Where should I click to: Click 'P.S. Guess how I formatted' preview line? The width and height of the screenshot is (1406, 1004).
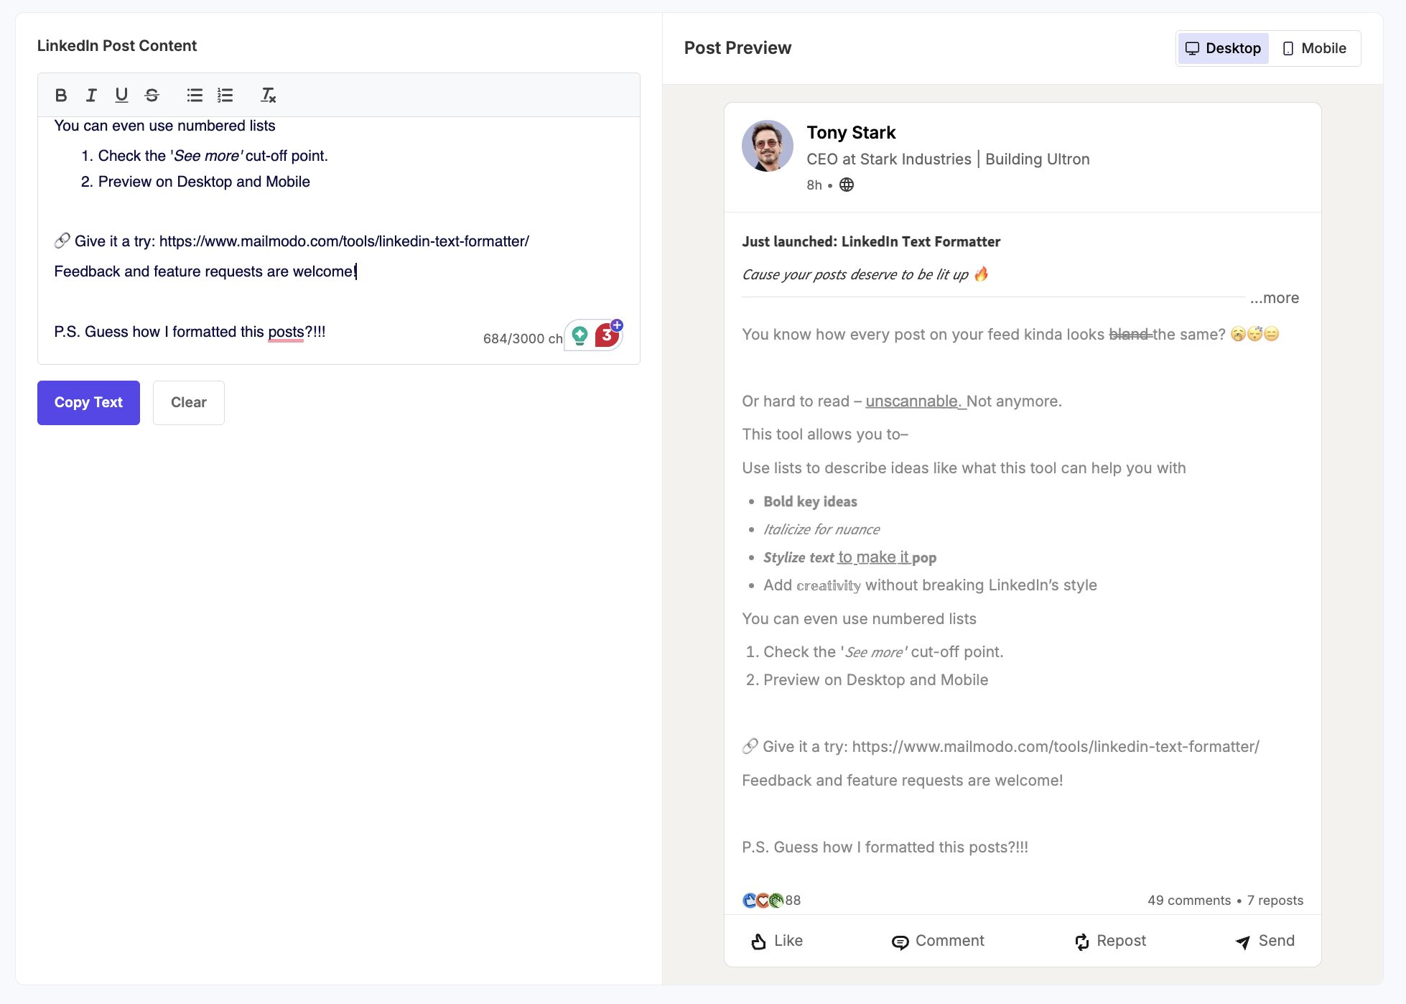(885, 847)
